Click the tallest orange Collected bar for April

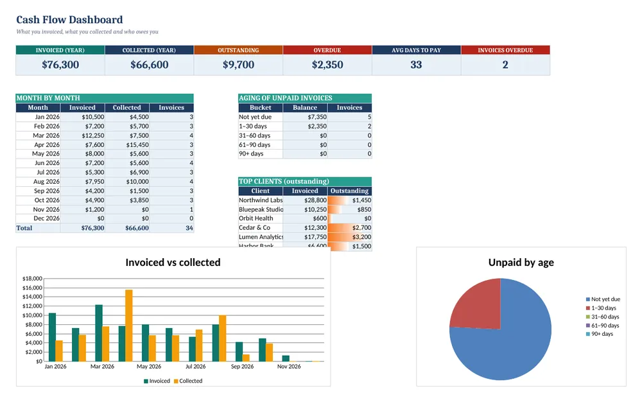click(129, 326)
